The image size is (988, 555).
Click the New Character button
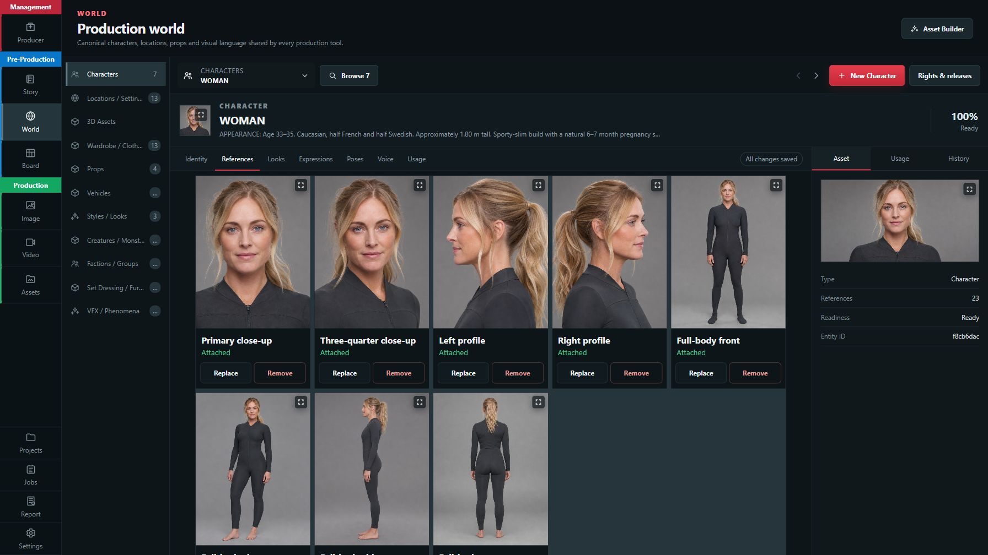[867, 76]
